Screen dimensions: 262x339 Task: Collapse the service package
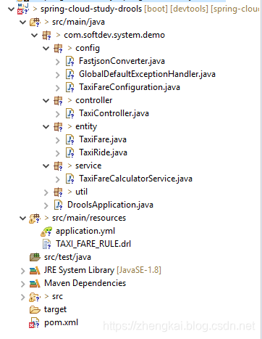tap(46, 166)
